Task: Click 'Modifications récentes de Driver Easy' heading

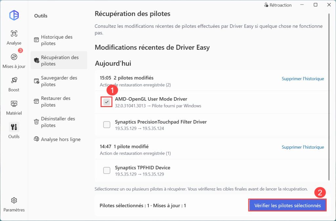Action: coord(152,47)
